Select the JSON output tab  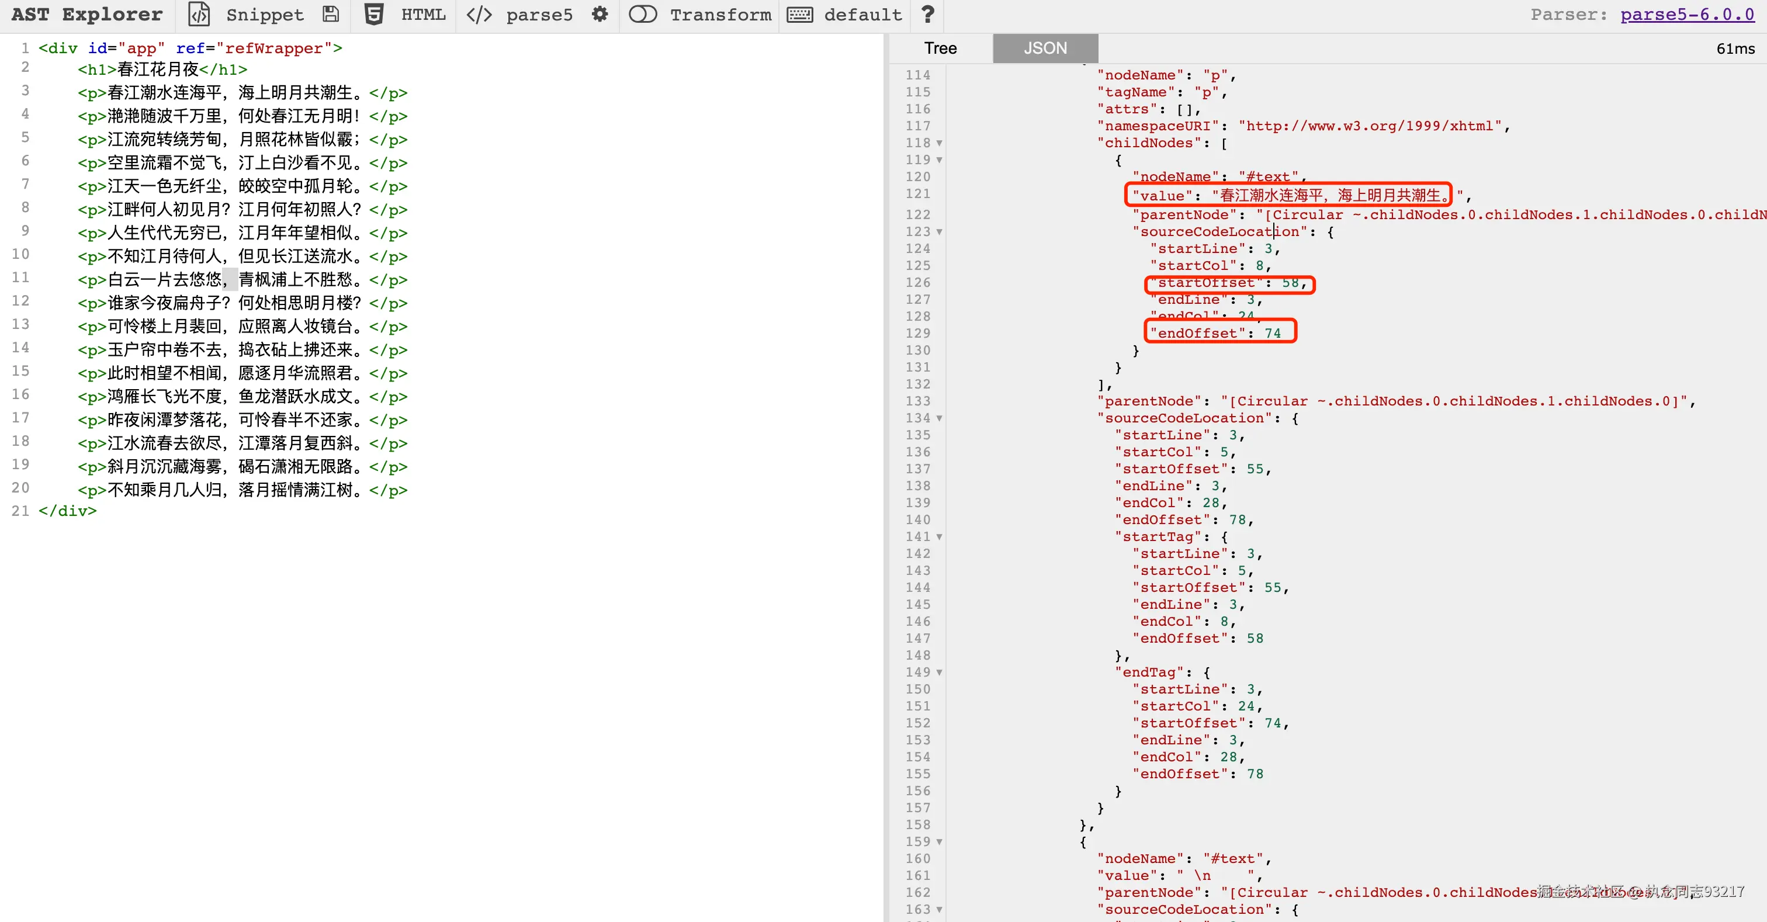tap(1045, 48)
